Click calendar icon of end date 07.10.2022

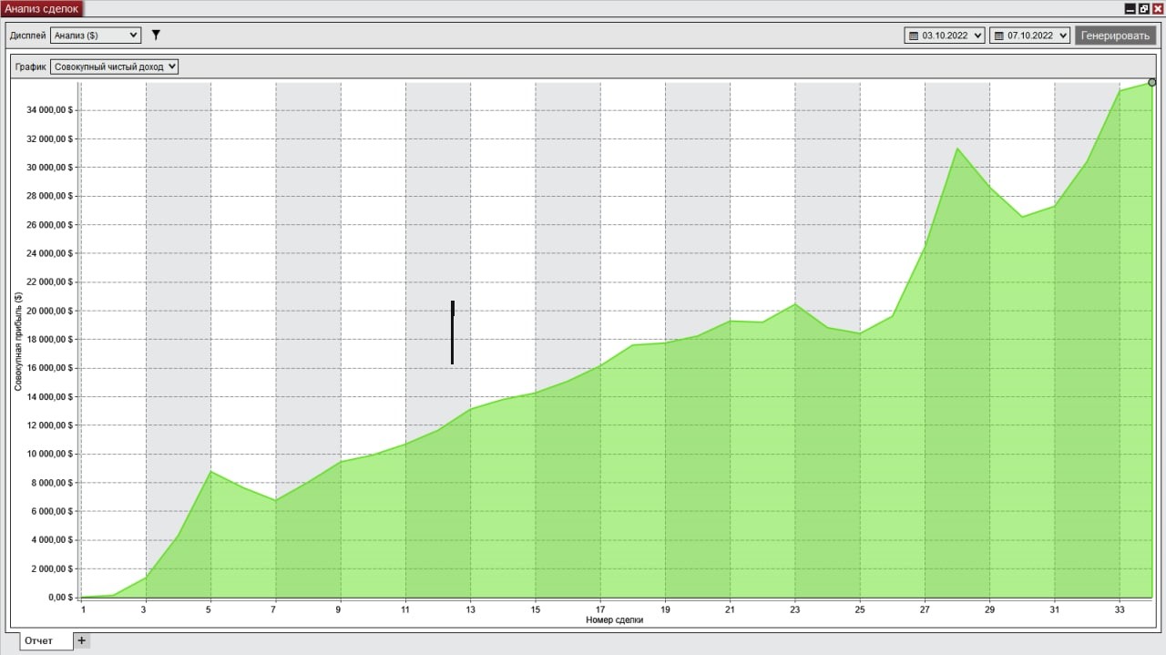pyautogui.click(x=999, y=36)
